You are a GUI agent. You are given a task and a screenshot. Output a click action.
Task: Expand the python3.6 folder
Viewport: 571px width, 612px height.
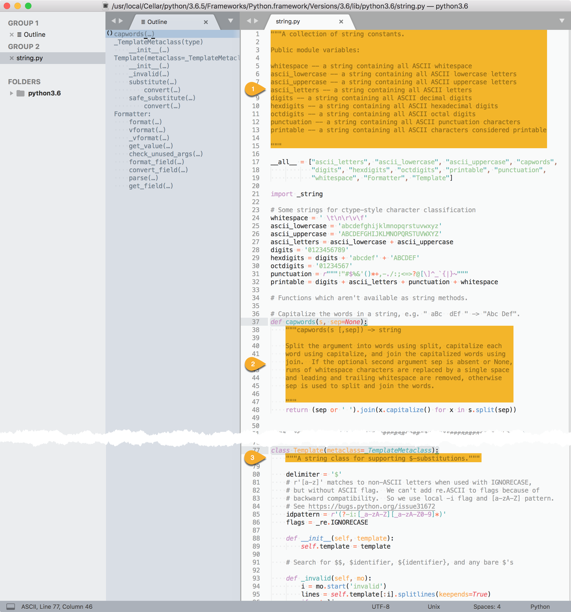pos(11,93)
